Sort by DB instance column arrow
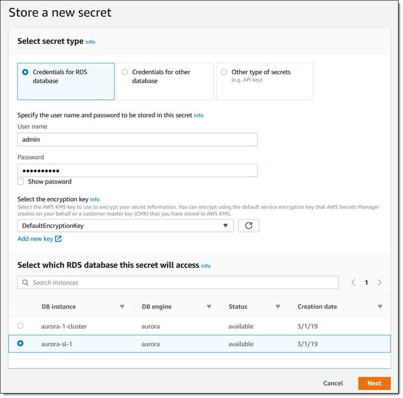 coord(122,307)
